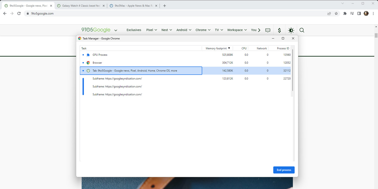Open the dropdown next to the 9to5Google logo
Viewport: 378px width, 189px height.
point(116,30)
